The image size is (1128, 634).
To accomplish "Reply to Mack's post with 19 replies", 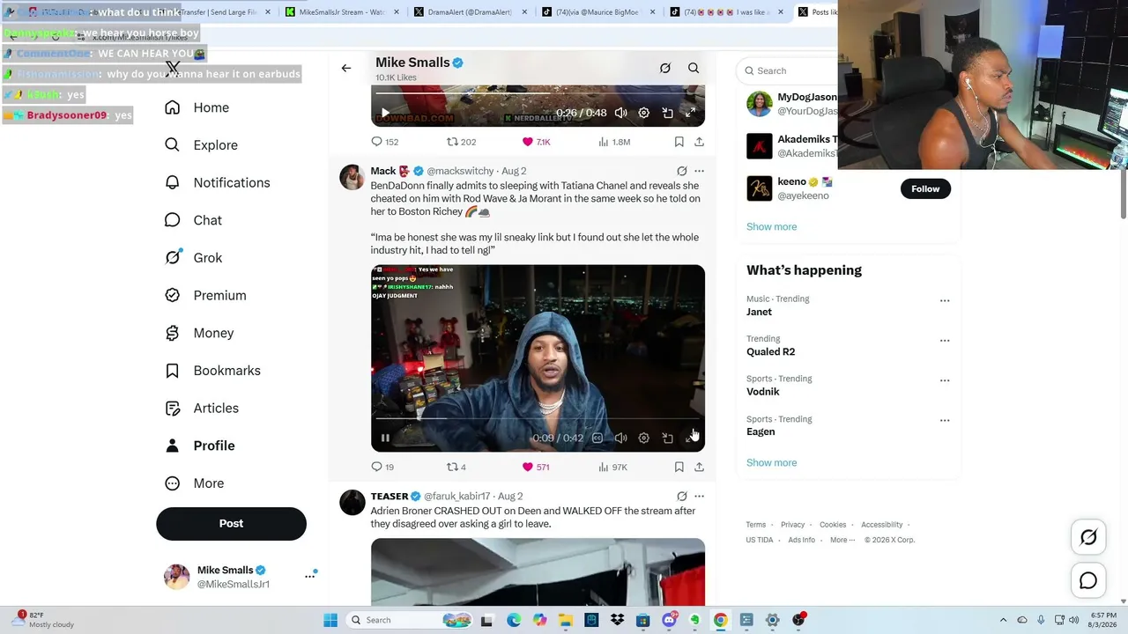I will point(382,467).
